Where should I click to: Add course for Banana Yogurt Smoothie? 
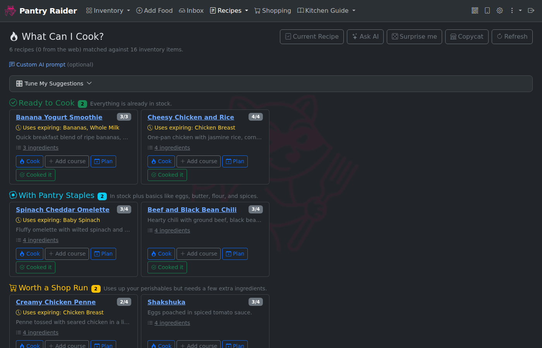tap(67, 161)
